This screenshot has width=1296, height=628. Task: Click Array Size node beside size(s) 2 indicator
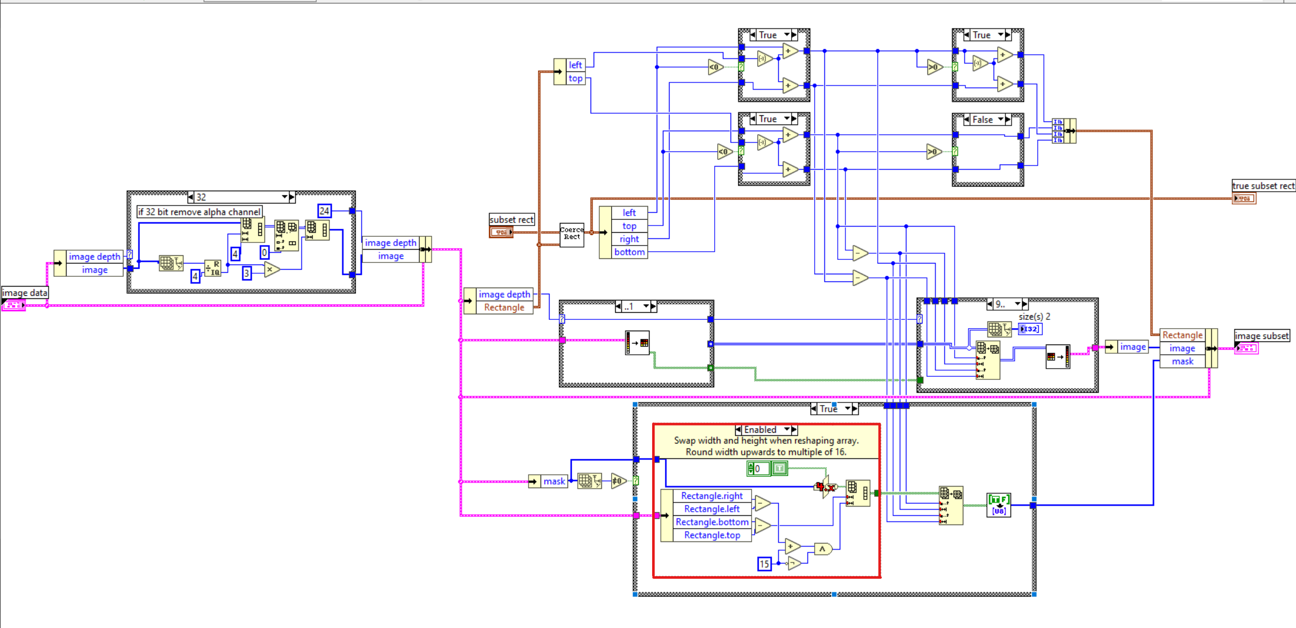pos(1000,329)
